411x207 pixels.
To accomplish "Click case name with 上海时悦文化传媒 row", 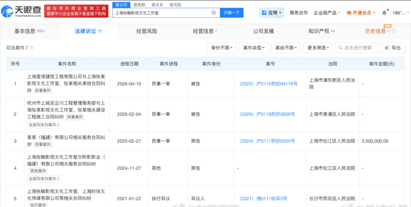I will click(66, 195).
